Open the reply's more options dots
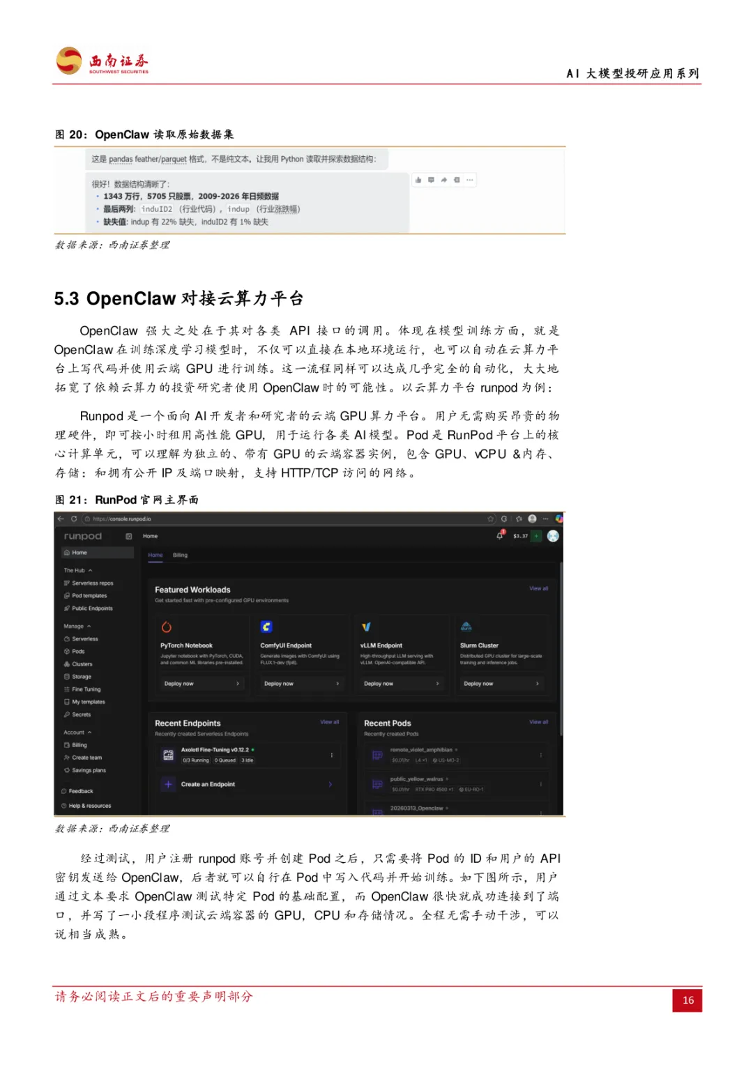Image resolution: width=753 pixels, height=1065 pixels. [x=470, y=180]
